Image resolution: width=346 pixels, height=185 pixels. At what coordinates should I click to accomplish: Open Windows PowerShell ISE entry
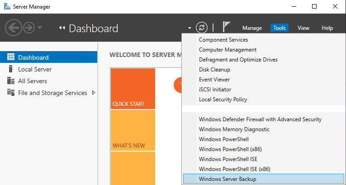pos(228,159)
